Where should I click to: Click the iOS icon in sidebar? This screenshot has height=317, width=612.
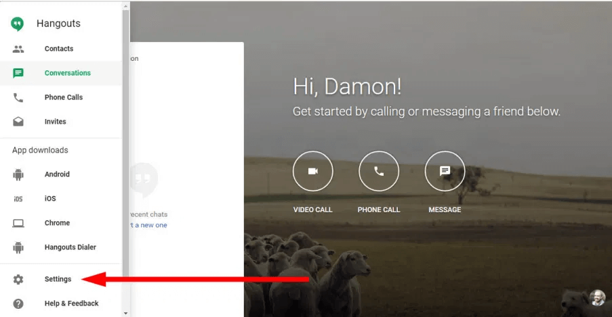[18, 199]
